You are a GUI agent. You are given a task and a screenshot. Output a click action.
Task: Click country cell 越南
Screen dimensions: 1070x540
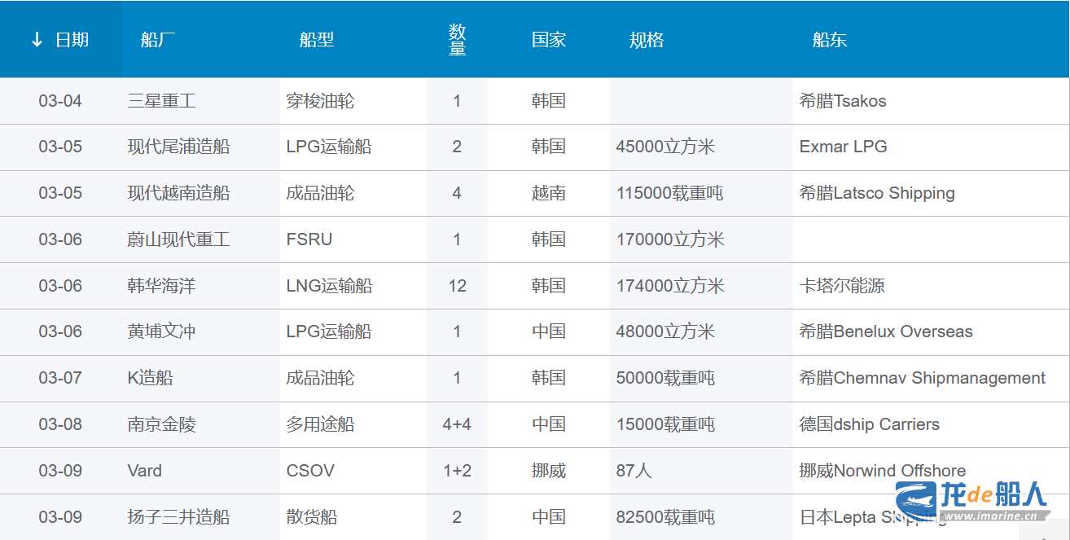[x=549, y=193]
